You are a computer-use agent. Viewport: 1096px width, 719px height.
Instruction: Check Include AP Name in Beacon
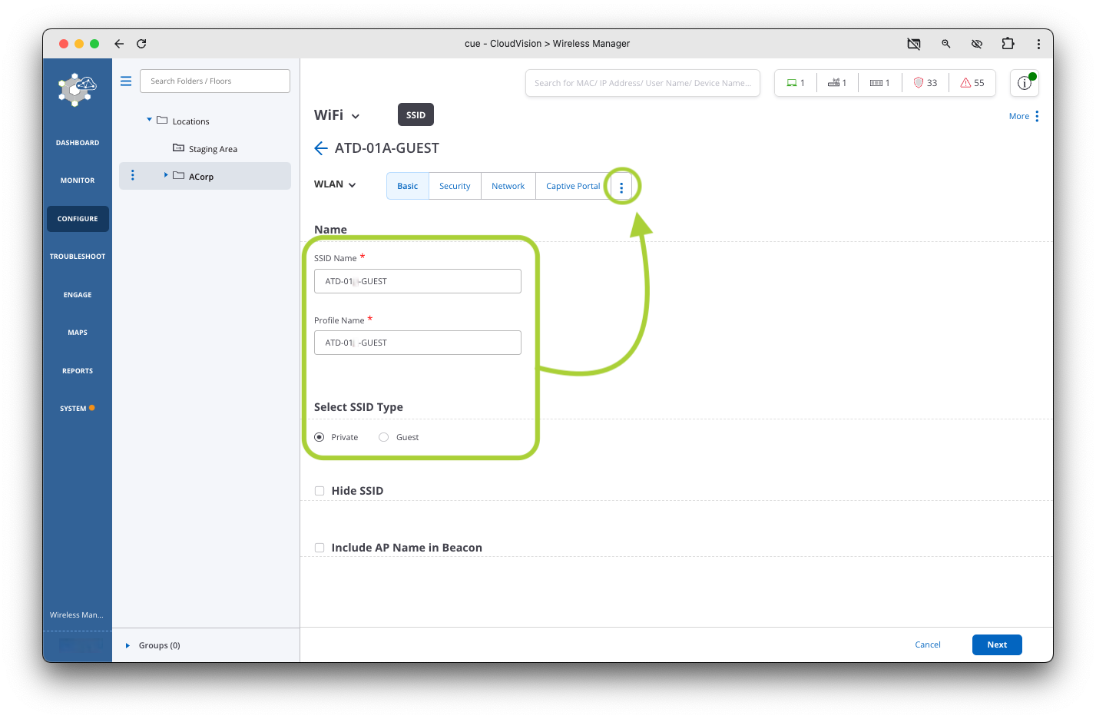[320, 548]
